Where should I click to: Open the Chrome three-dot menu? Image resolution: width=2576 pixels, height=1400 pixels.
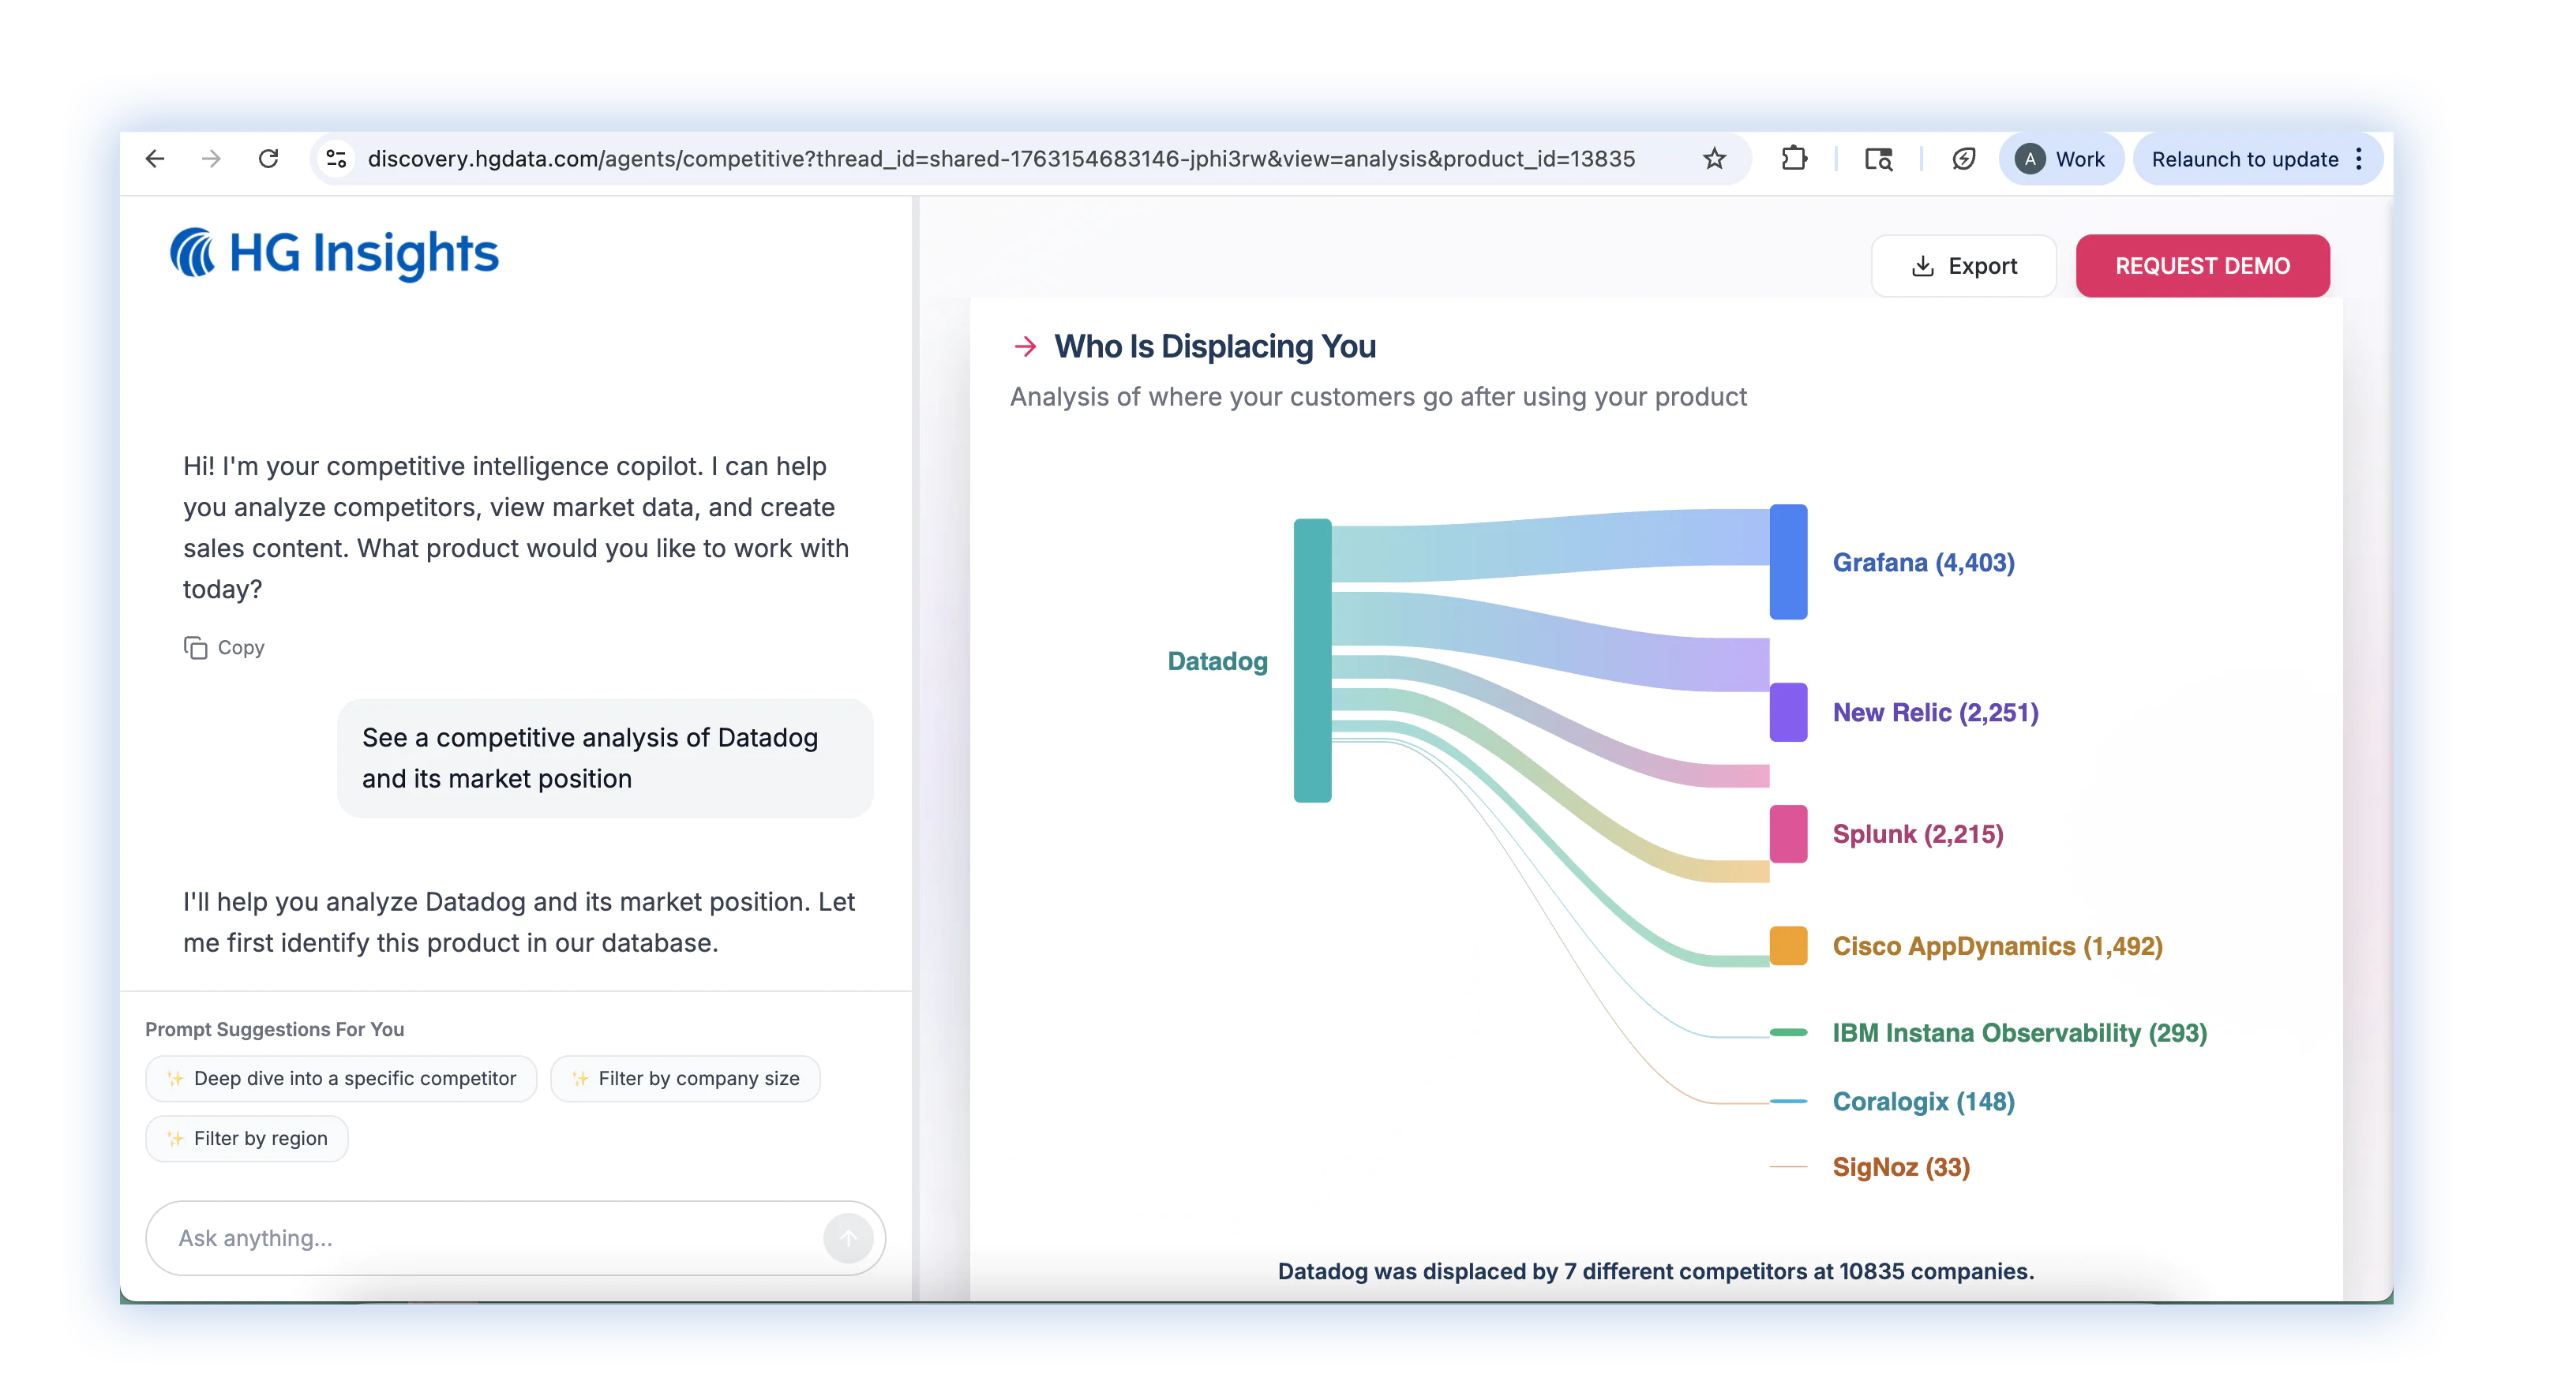click(x=2359, y=159)
